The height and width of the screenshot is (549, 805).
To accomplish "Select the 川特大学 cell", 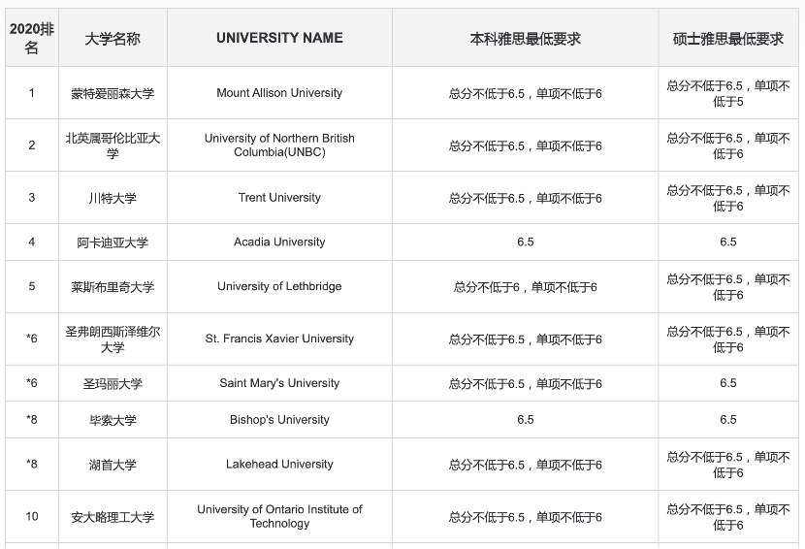I will point(113,198).
